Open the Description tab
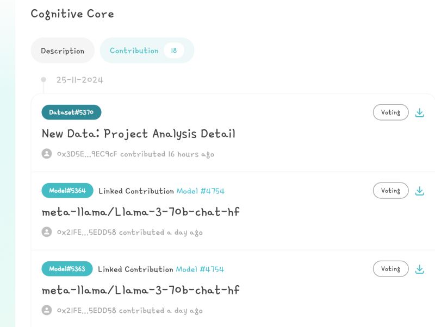 [63, 51]
